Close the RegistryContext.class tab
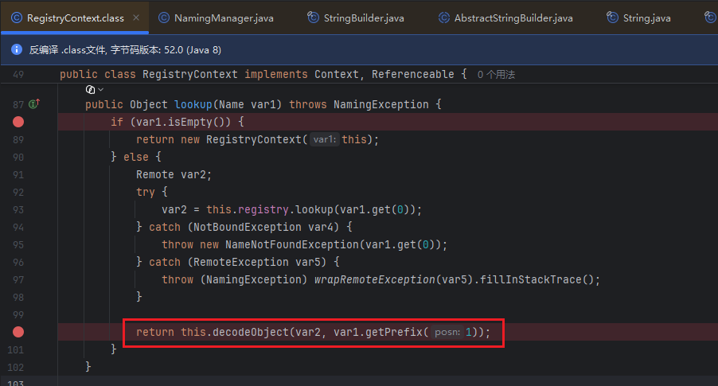 point(136,18)
